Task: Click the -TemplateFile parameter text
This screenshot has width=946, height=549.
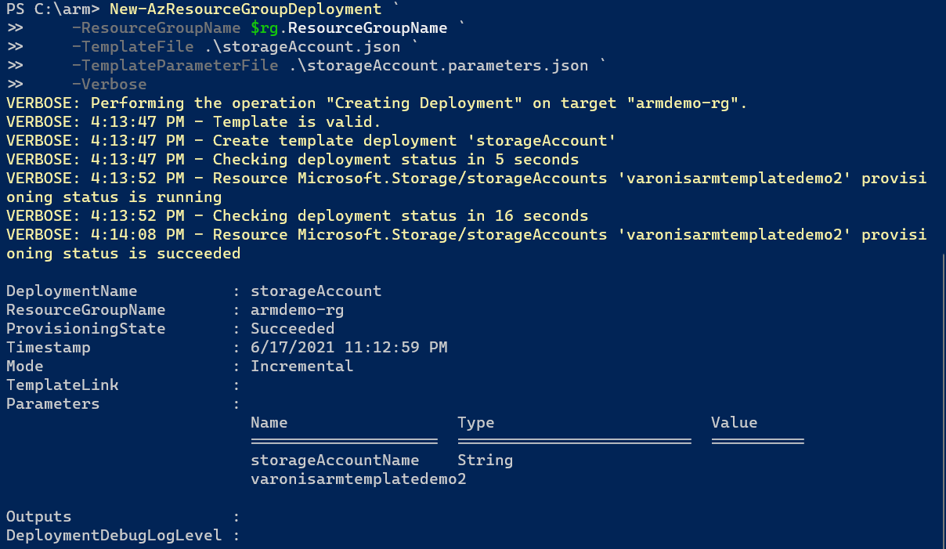Action: pos(138,47)
